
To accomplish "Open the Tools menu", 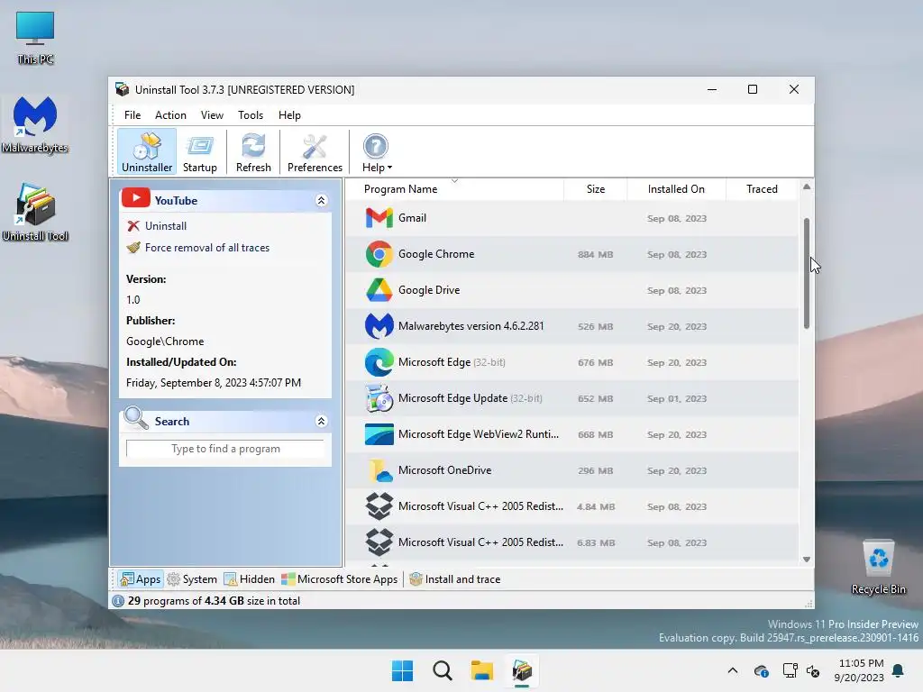I will click(251, 115).
